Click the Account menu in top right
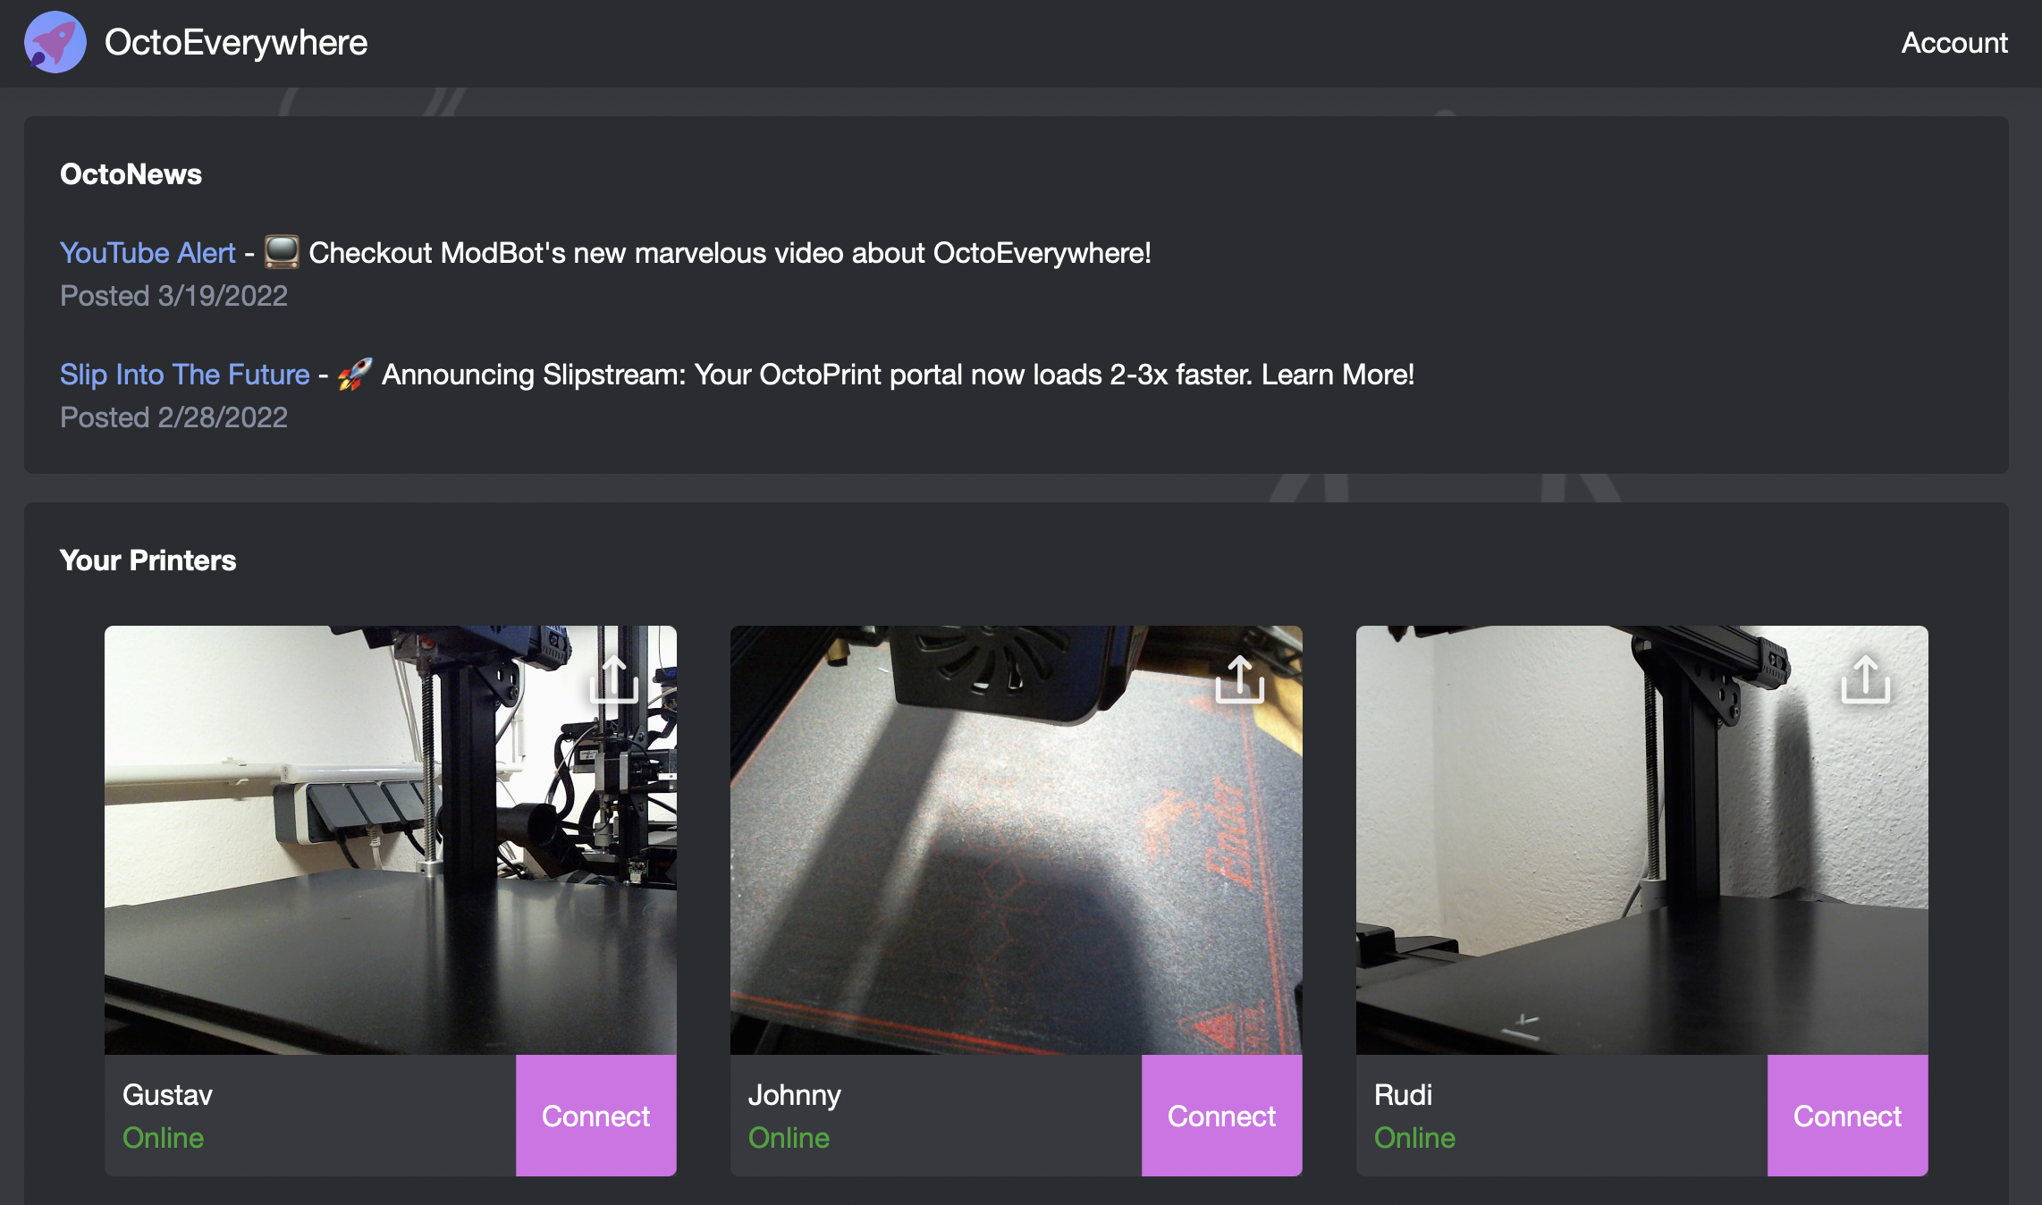Screen dimensions: 2042x1205 1953,43
